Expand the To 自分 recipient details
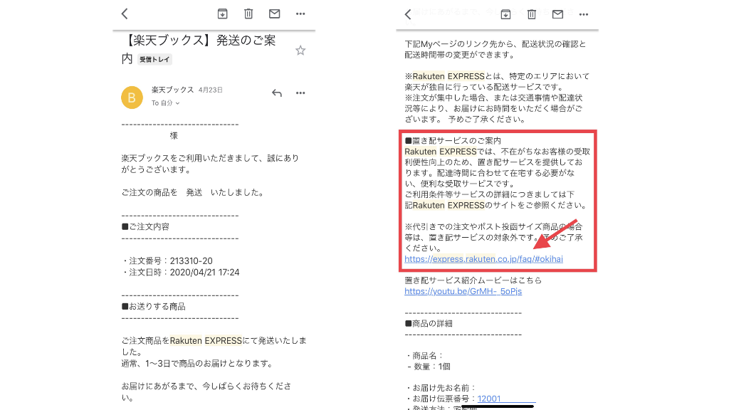Screen dimensions: 729x410 (165, 103)
